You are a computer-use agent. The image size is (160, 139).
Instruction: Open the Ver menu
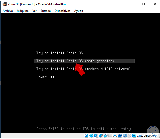(x=34, y=11)
